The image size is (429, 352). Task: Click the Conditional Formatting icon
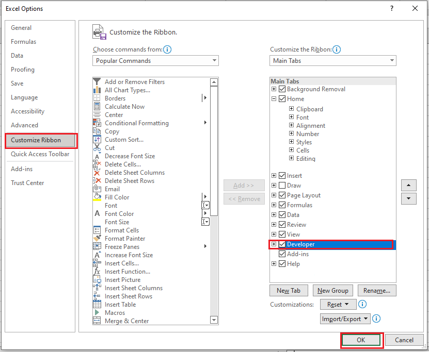point(97,123)
